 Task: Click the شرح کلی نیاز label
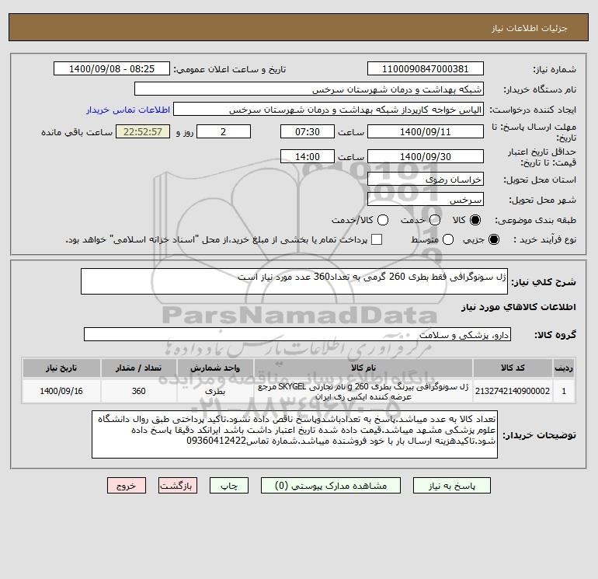coord(544,282)
